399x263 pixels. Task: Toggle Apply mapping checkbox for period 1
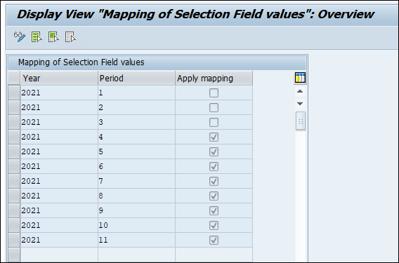tap(214, 93)
